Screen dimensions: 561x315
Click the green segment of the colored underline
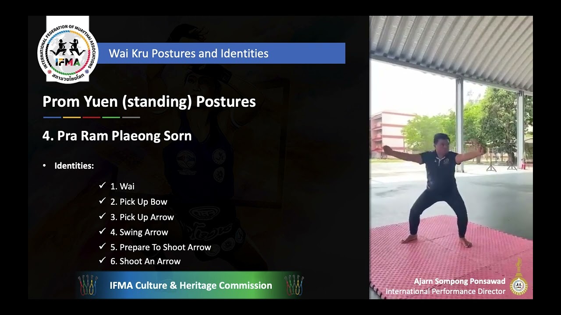pos(111,117)
